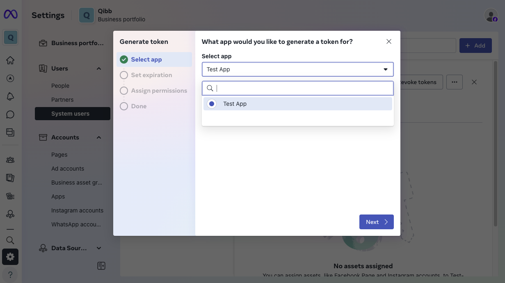Open the search icon in the left rail
505x283 pixels.
[x=10, y=240]
